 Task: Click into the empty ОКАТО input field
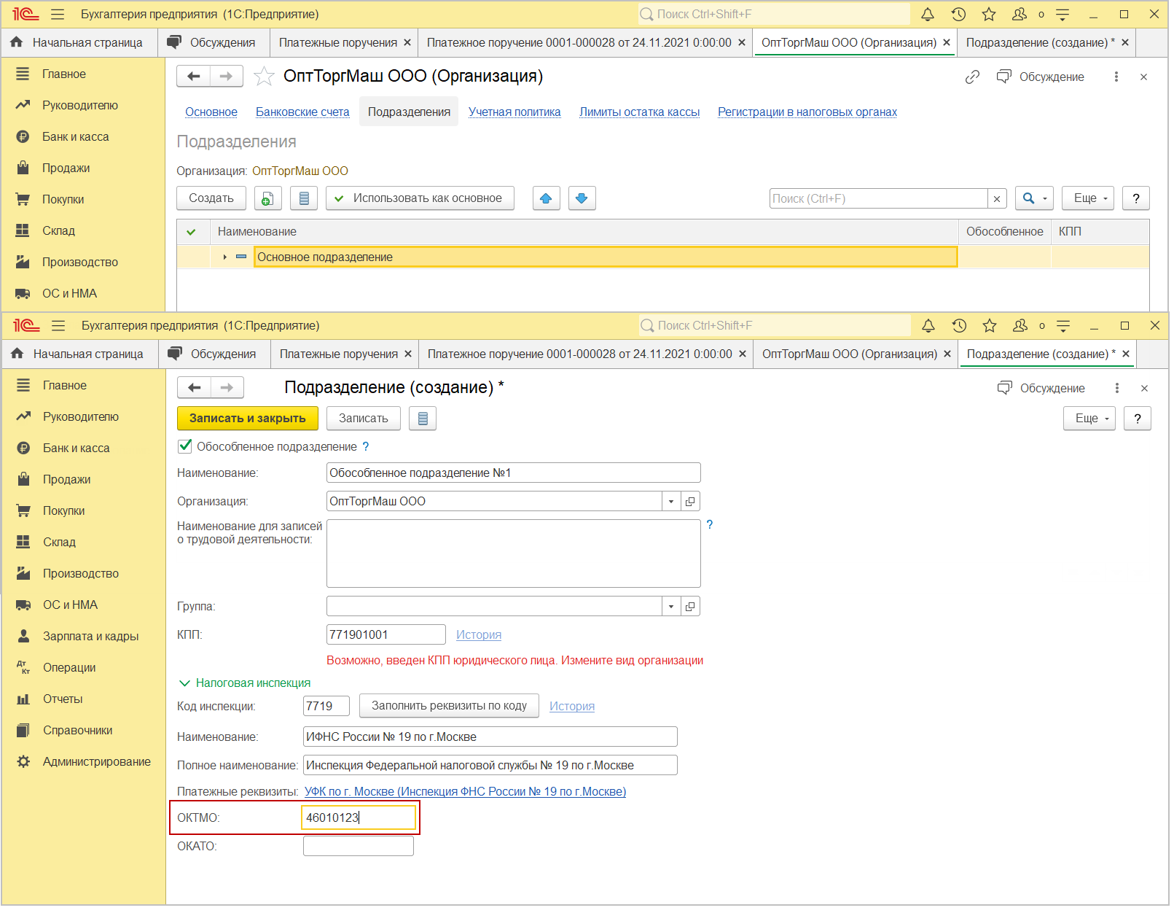[359, 846]
